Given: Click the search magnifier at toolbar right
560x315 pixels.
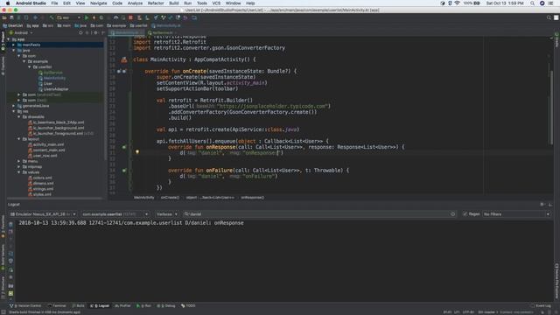Looking at the screenshot, I should (x=549, y=17).
